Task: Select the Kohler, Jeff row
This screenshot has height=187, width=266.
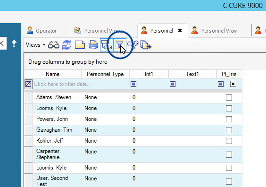Action: 133,141
